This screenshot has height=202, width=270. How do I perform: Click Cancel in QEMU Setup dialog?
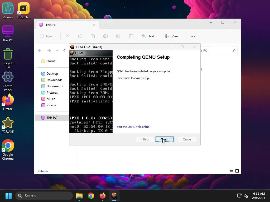tap(187, 139)
